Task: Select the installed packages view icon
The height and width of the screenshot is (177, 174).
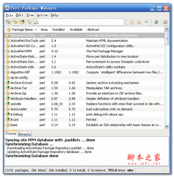Action: pyautogui.click(x=15, y=22)
